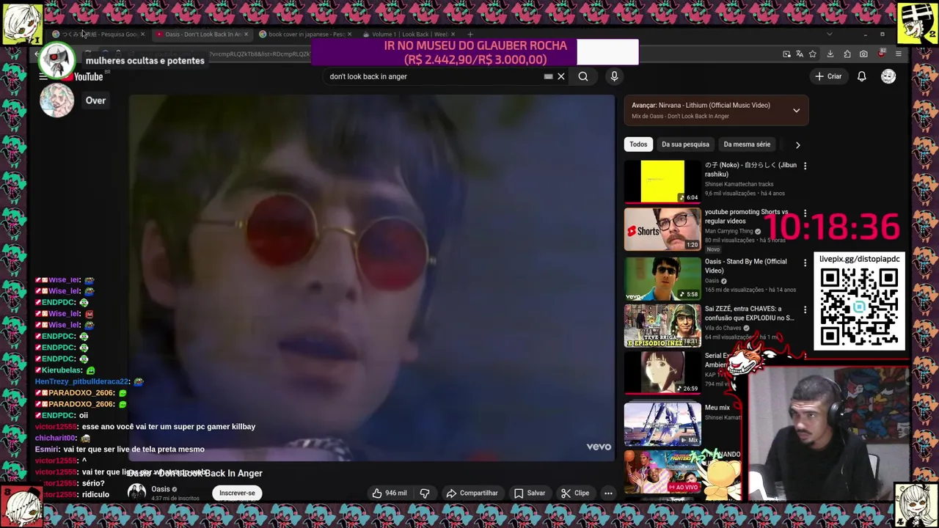Click the browser back arrow
The width and height of the screenshot is (939, 528).
[x=37, y=54]
